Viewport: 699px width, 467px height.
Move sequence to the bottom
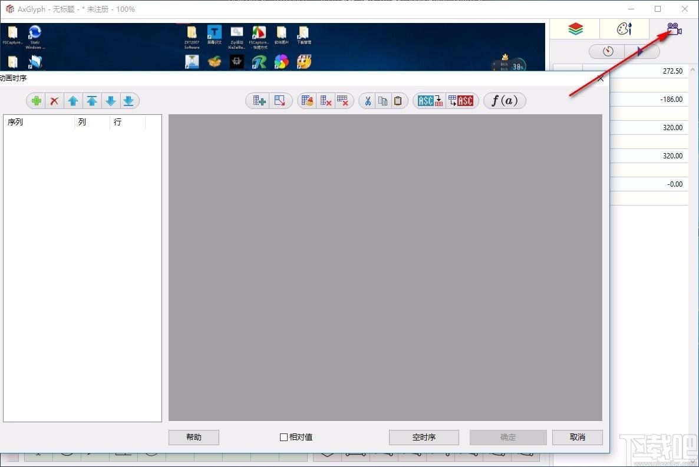pos(128,101)
